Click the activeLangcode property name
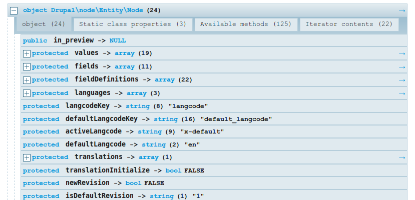The height and width of the screenshot is (200, 415). [94, 131]
